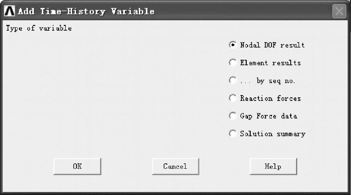Click the Cancel button
The image size is (351, 195).
(175, 166)
